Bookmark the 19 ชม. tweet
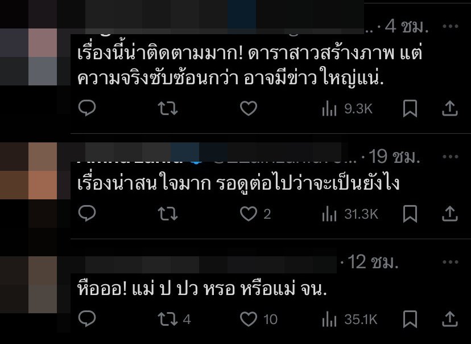Image resolution: width=471 pixels, height=344 pixels. pos(410,214)
